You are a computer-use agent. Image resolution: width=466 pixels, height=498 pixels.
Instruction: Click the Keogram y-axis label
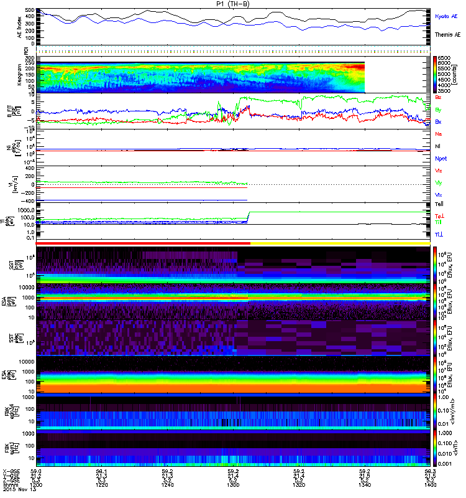pyautogui.click(x=20, y=75)
